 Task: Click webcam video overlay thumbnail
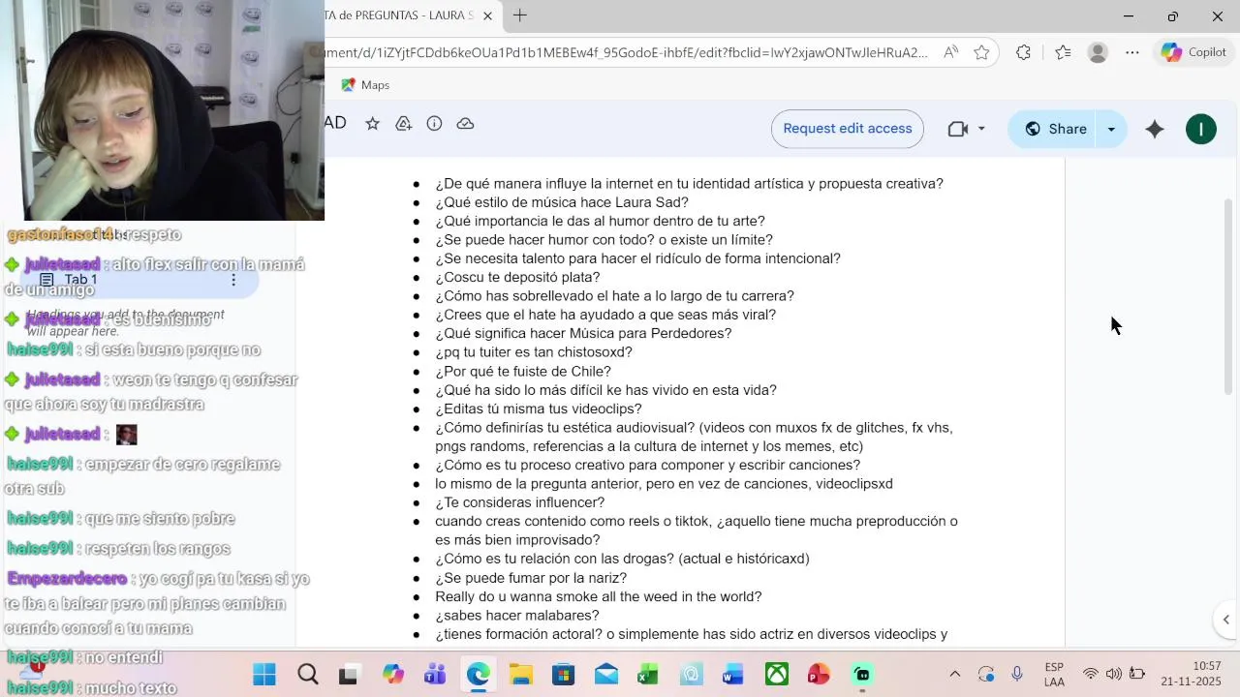162,110
